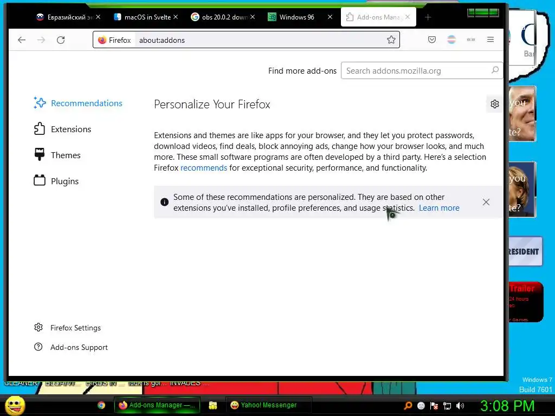Click orange magnifier tray icon
The width and height of the screenshot is (555, 416).
pyautogui.click(x=408, y=405)
